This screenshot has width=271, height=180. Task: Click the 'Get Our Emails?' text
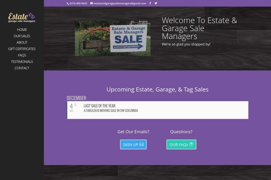[x=133, y=131]
